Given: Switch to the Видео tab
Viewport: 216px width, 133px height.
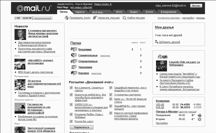Looking at the screenshot, I should pos(134,12).
